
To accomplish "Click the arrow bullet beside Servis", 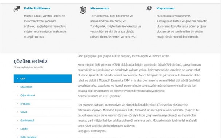I will (x=17, y=112).
